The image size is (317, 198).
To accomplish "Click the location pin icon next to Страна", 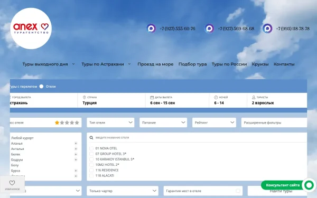I will (85, 97).
